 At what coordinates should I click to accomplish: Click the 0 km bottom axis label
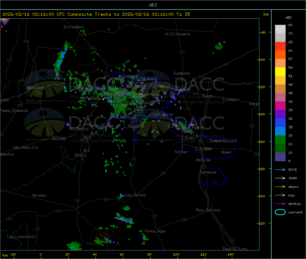(x=40, y=254)
